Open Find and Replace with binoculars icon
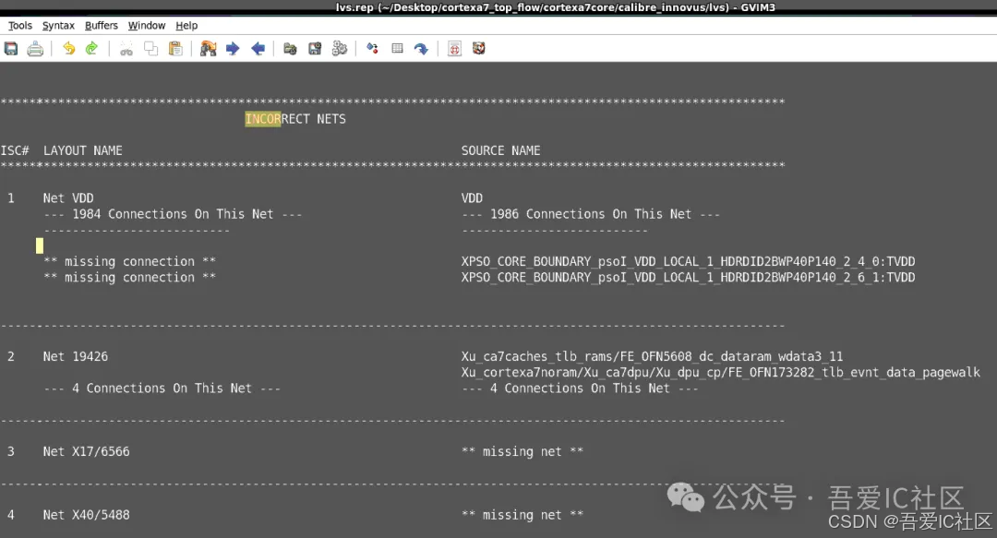The height and width of the screenshot is (538, 997). [208, 48]
